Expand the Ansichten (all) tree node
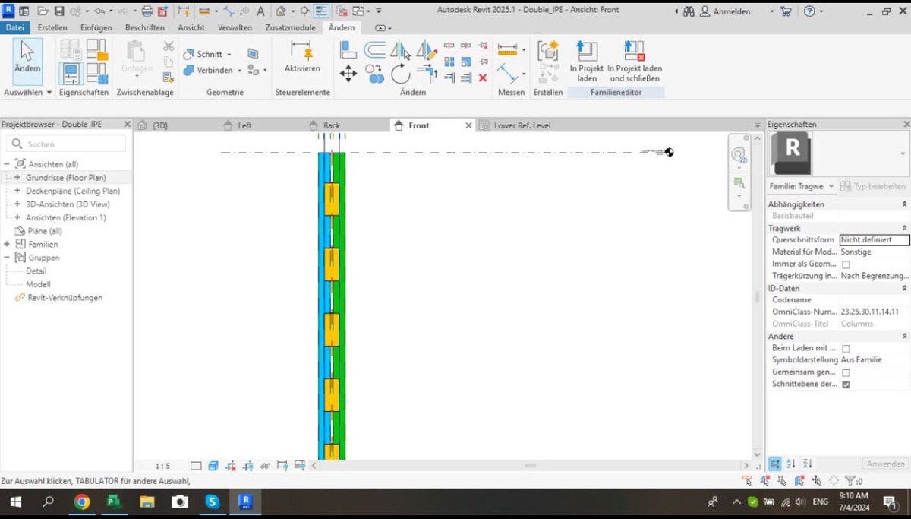 [x=7, y=164]
